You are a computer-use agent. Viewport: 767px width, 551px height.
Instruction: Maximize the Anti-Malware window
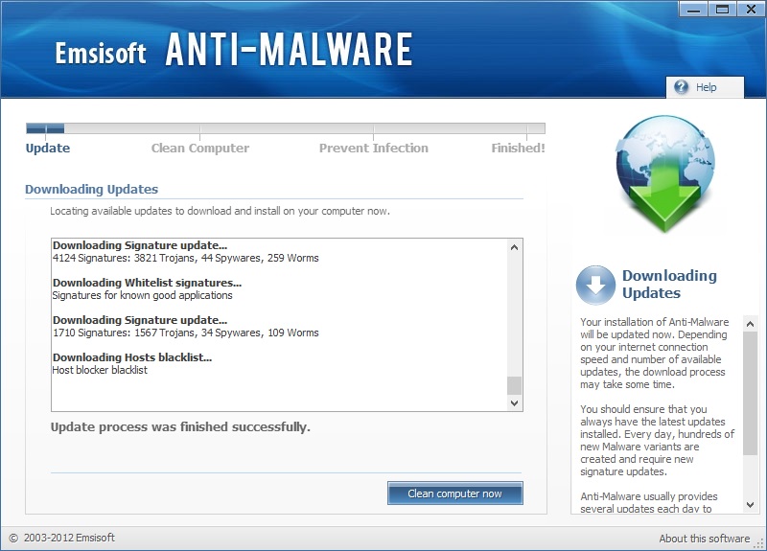point(722,10)
